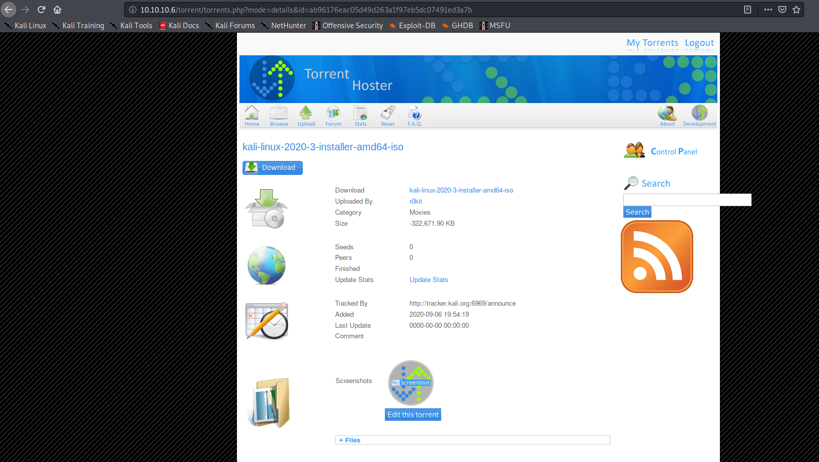Open the Control Panel icon

(x=634, y=150)
